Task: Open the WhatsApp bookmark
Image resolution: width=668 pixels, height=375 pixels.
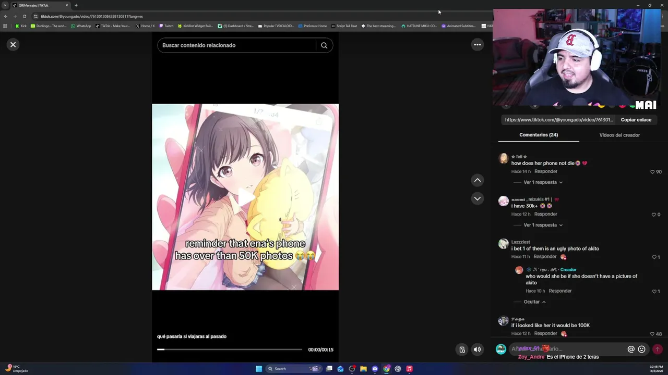Action: click(81, 26)
